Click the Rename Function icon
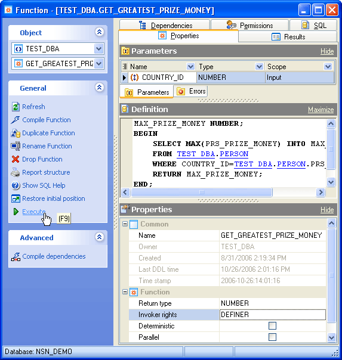Viewport: 342px width, 360px height. point(16,146)
